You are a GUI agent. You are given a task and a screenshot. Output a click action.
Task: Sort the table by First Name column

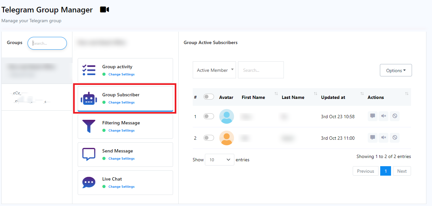(253, 97)
